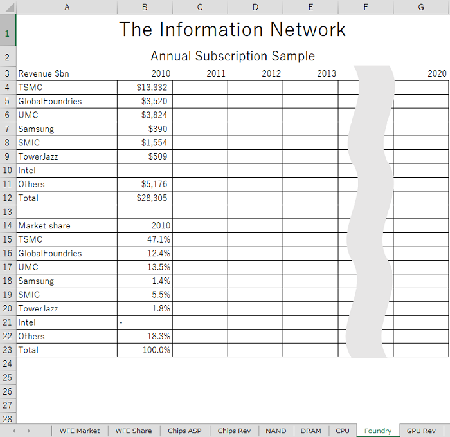
Task: Switch to the NAND sheet tab
Action: click(276, 431)
